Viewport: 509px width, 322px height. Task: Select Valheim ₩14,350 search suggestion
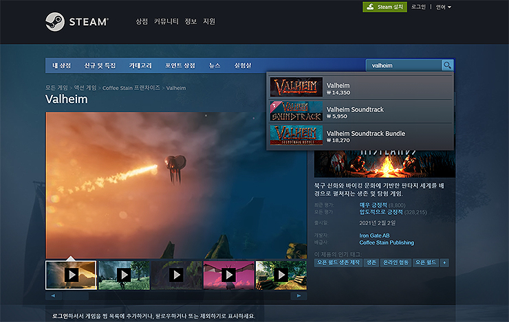(360, 87)
